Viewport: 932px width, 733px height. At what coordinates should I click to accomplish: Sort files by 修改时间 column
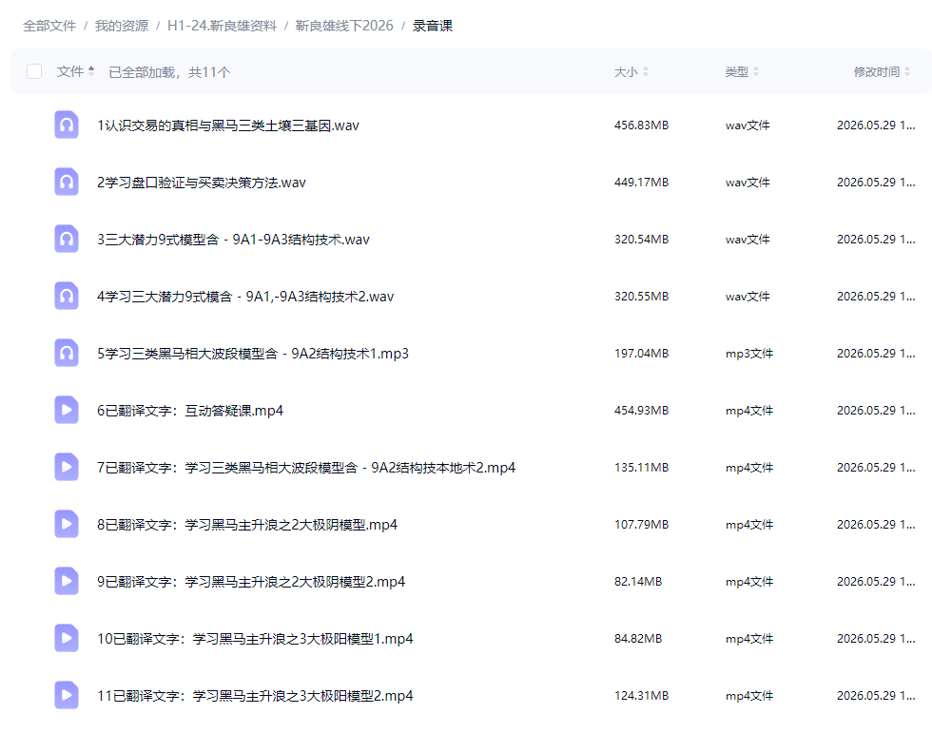point(883,72)
